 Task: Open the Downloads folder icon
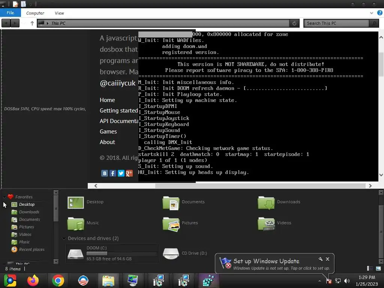[x=266, y=203]
